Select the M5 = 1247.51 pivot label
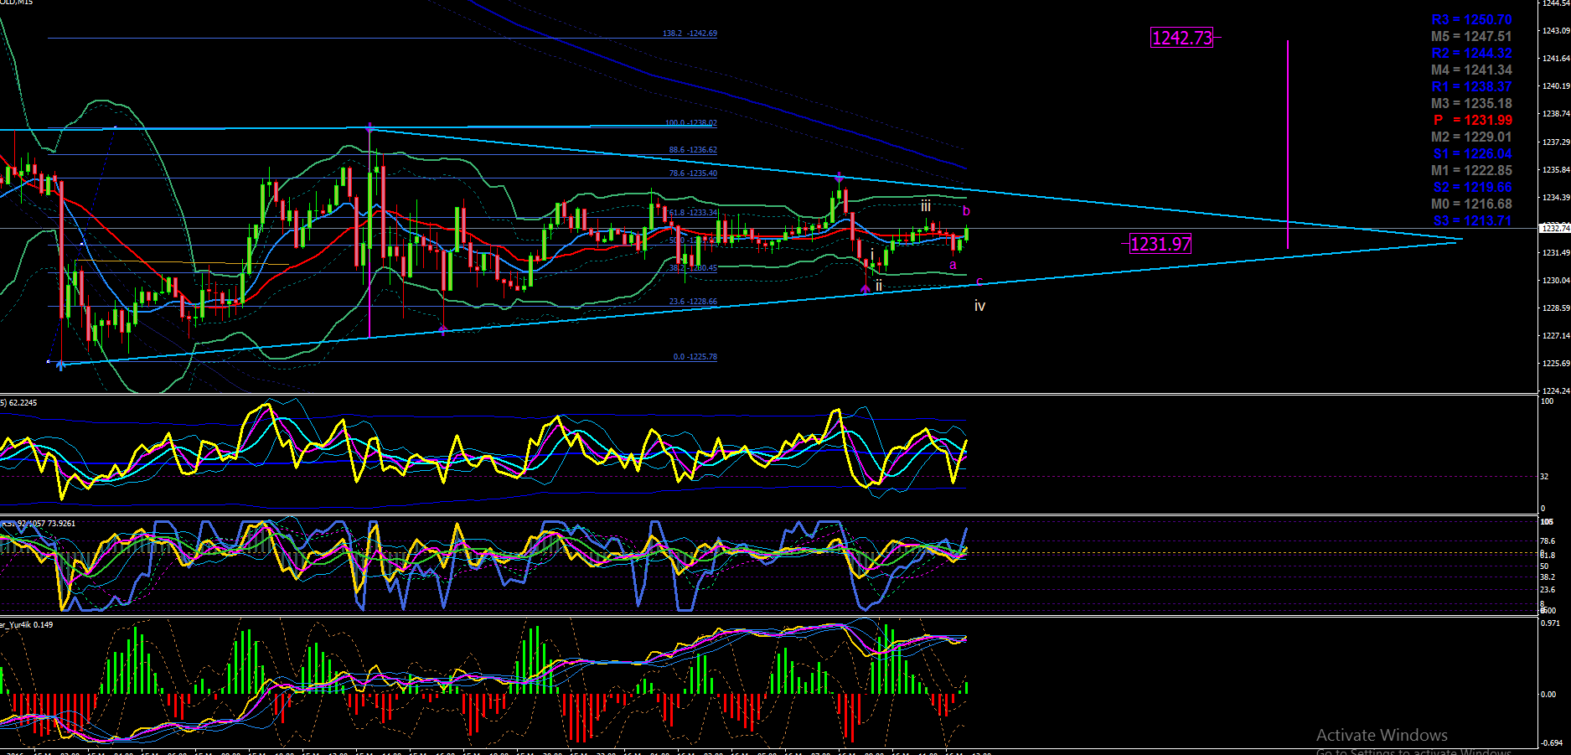 tap(1471, 37)
